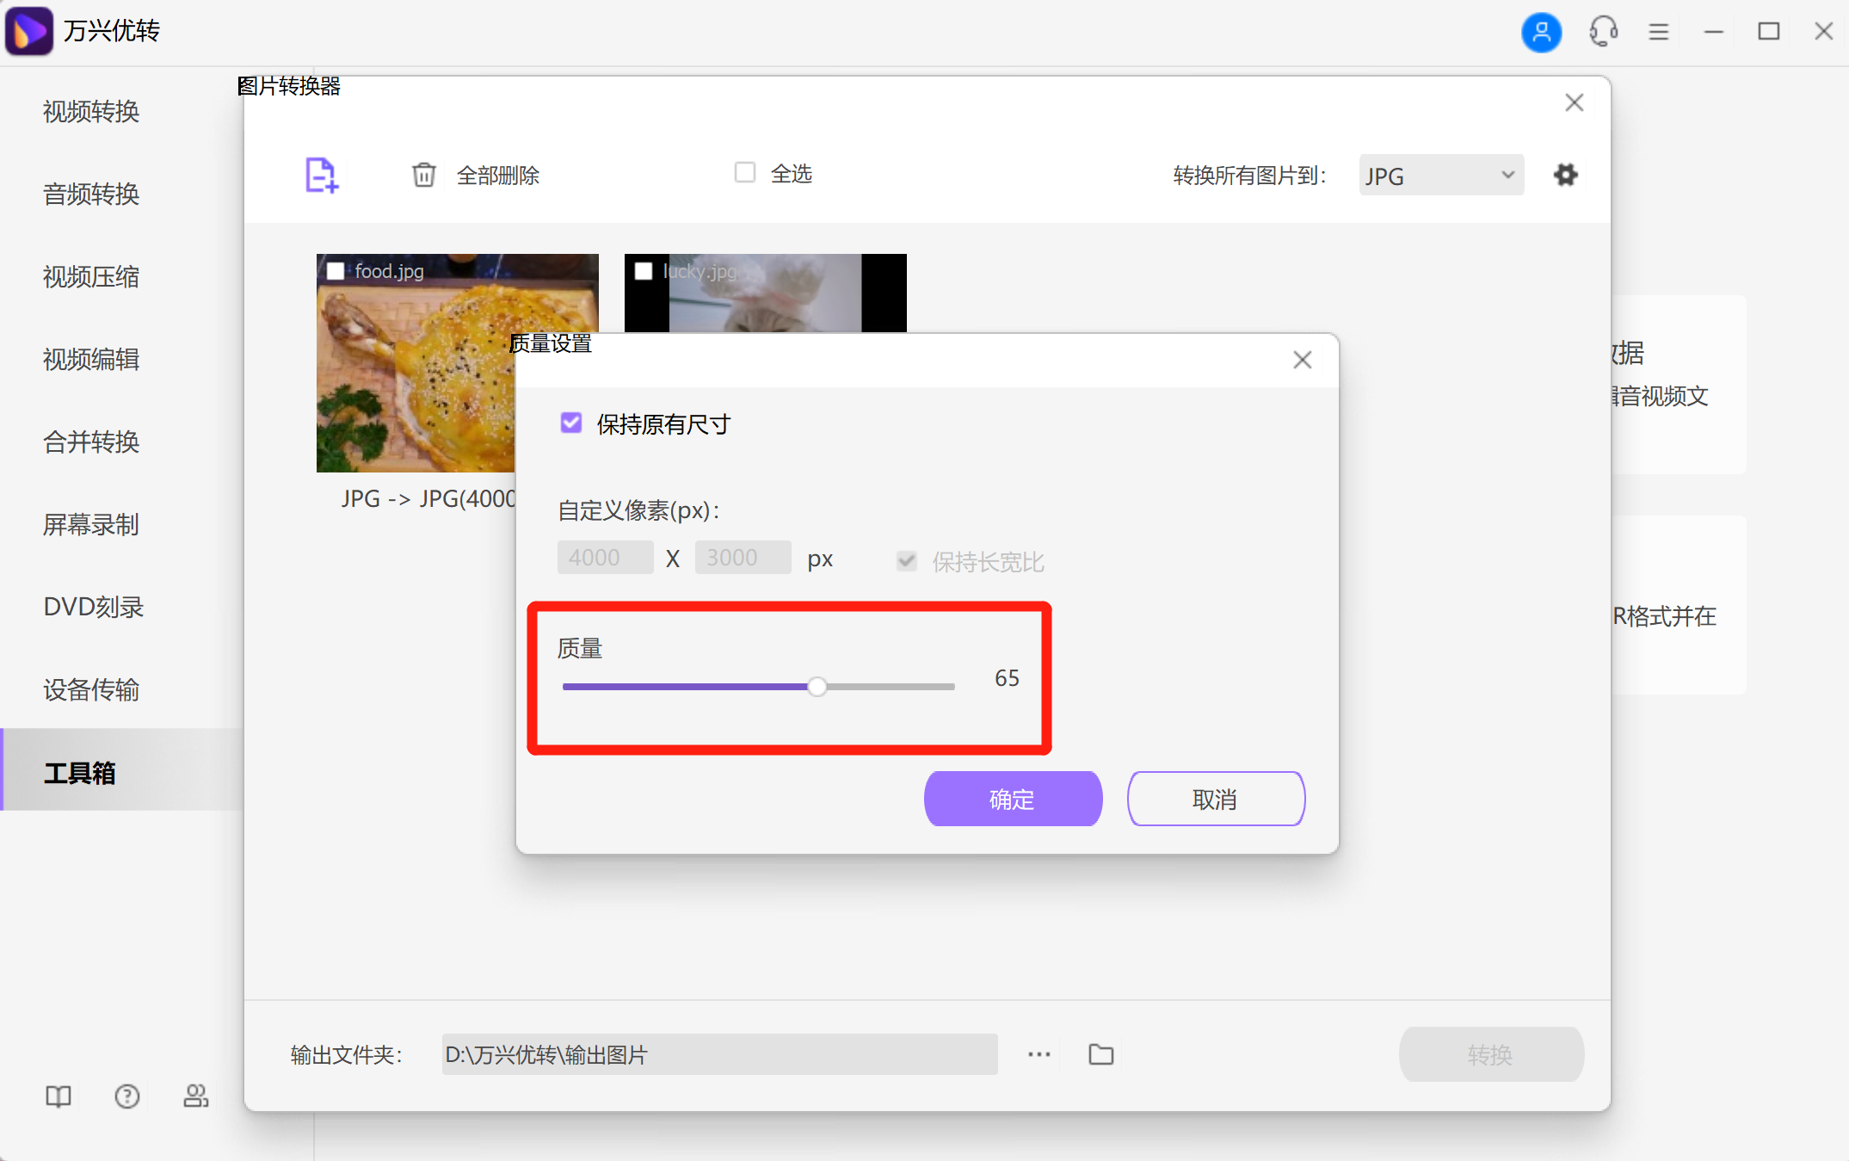Open the add image file icon

pos(321,175)
